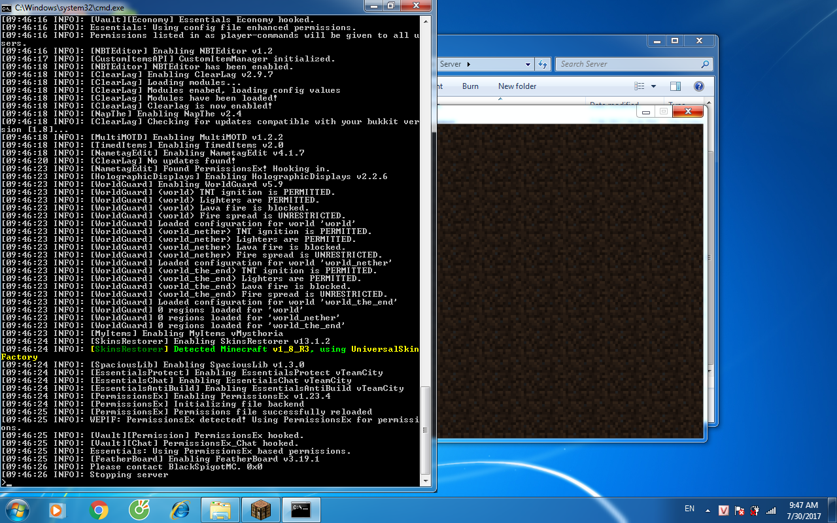
Task: Open the view options dropdown arrow in Explorer
Action: [653, 86]
